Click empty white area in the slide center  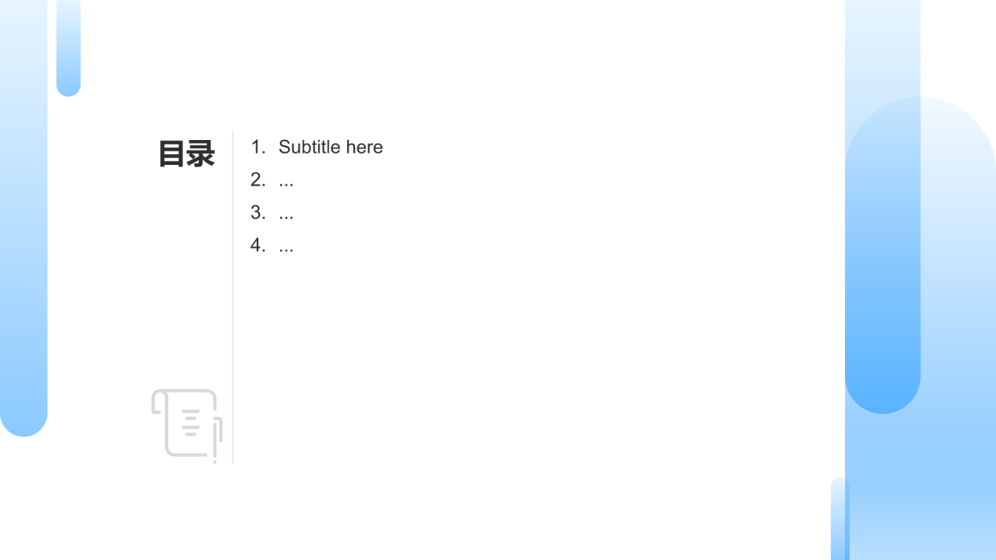coord(529,350)
